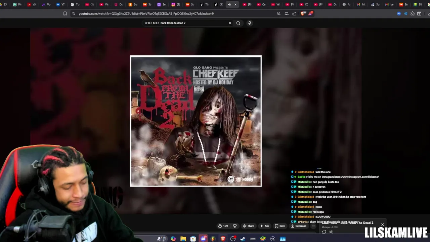Image resolution: width=430 pixels, height=242 pixels.
Task: Click the YouTube search magnifier button
Action: pyautogui.click(x=238, y=23)
